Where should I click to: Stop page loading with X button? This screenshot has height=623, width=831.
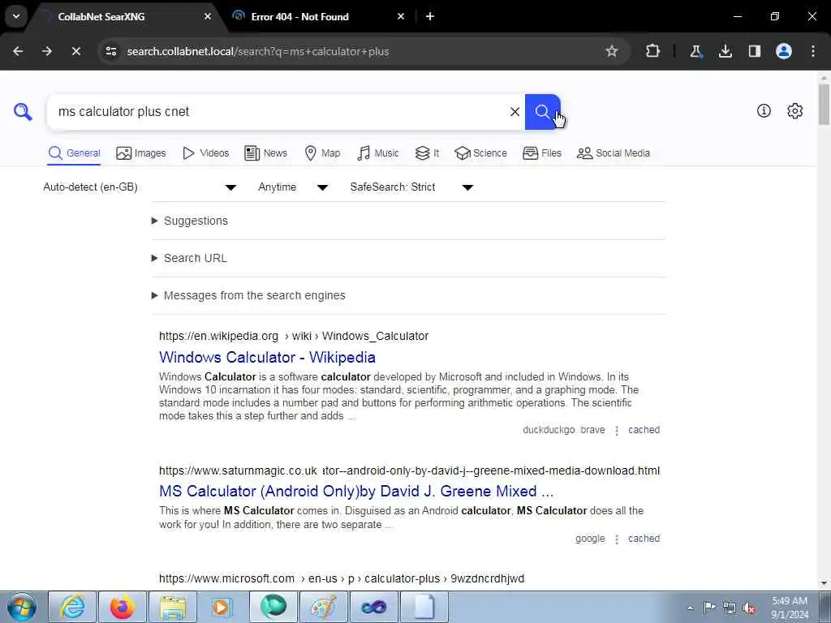[x=75, y=51]
